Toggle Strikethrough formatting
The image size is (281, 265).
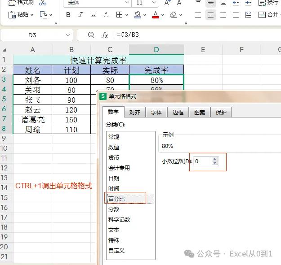(106, 15)
